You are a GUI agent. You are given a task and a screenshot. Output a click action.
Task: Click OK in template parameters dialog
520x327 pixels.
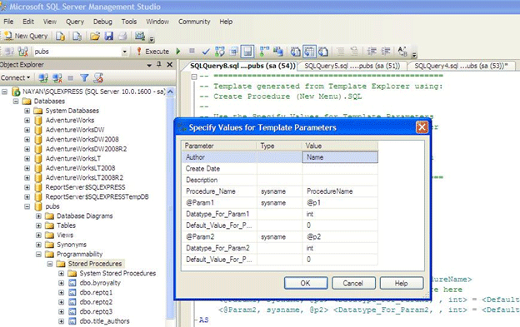coord(306,283)
